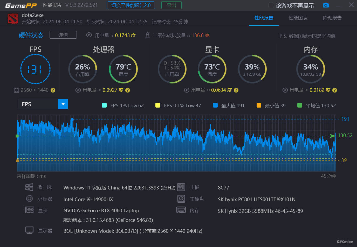Click the 系统 Windows icon
The image size is (357, 247).
click(29, 187)
